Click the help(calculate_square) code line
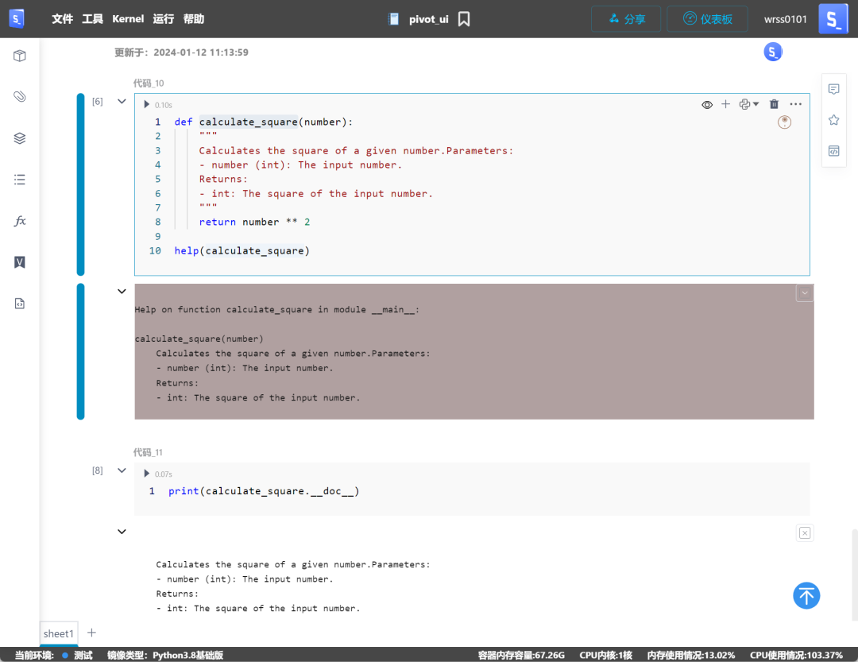Image resolution: width=858 pixels, height=662 pixels. (x=242, y=251)
